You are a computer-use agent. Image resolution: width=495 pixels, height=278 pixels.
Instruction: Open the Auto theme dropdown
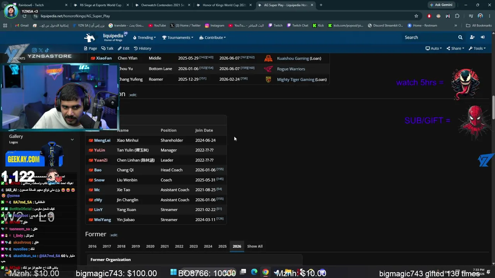[434, 48]
